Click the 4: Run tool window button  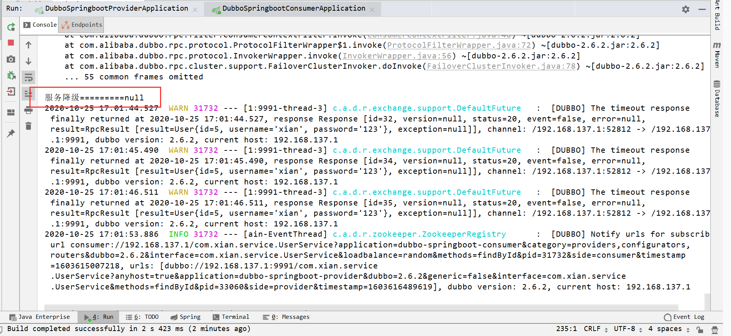point(99,317)
